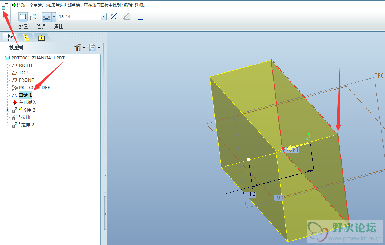Click the model tree settings hammer icon
This screenshot has height=245, width=385.
point(78,48)
